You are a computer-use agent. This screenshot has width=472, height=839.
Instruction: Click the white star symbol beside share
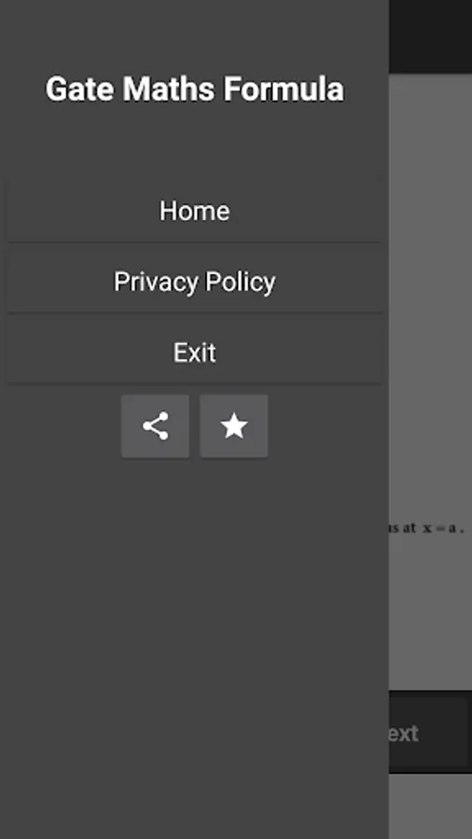pyautogui.click(x=234, y=426)
